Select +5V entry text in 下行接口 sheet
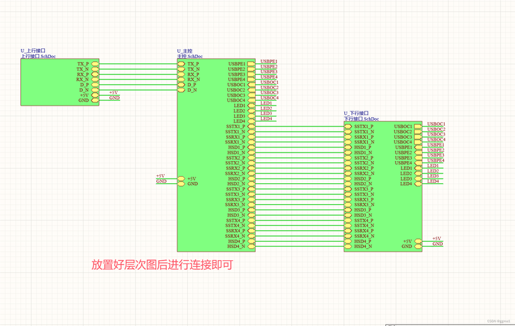Screen dimensions: 515x326 (x=407, y=241)
